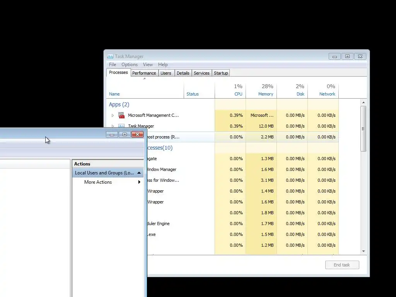Screen dimensions: 396x297
Task: Expand the Task Manager app row
Action: tap(113, 126)
